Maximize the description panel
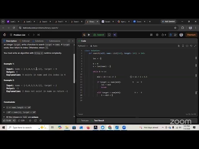199x149 pixels. (69, 41)
